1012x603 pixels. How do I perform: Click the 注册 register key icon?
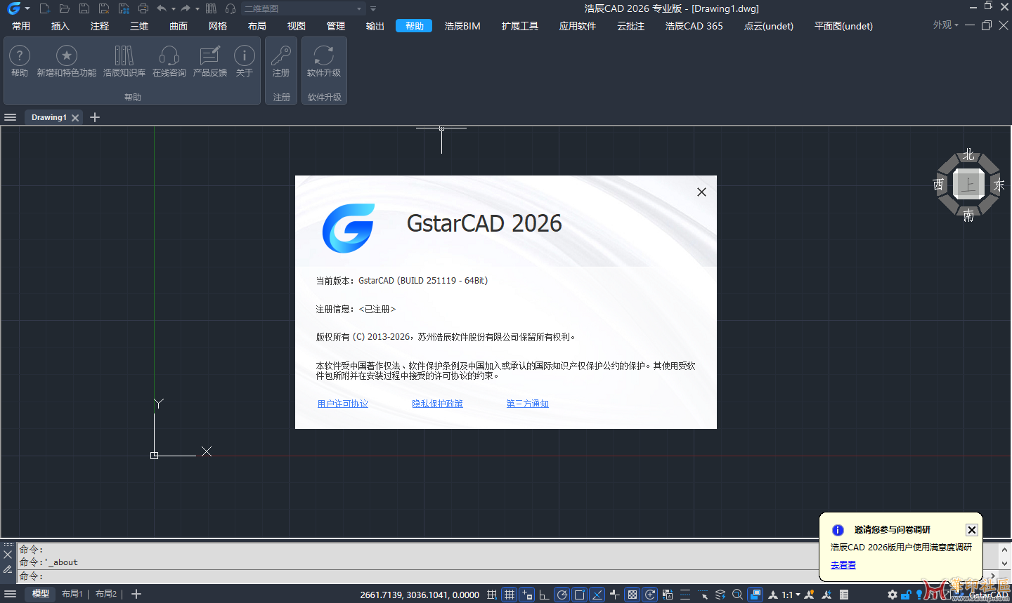(x=281, y=61)
